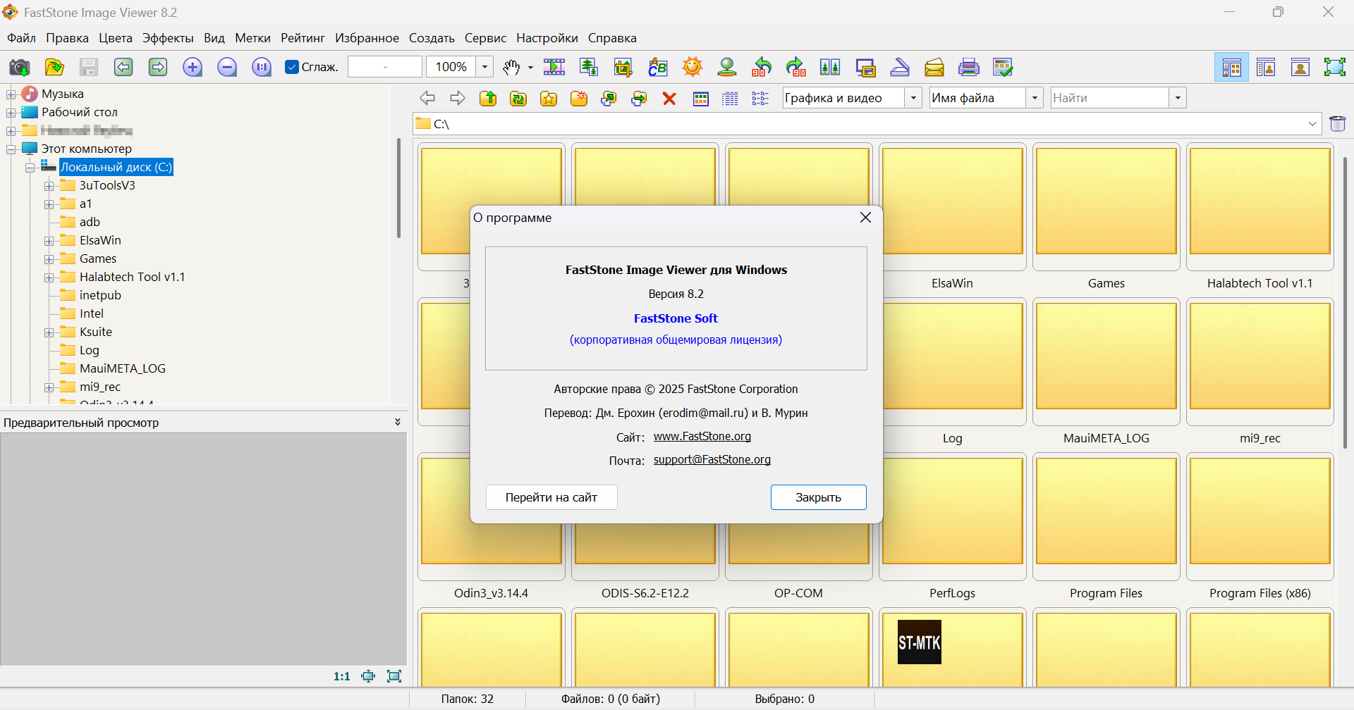Expand the Музыка tree node
This screenshot has height=710, width=1354.
pos(11,94)
